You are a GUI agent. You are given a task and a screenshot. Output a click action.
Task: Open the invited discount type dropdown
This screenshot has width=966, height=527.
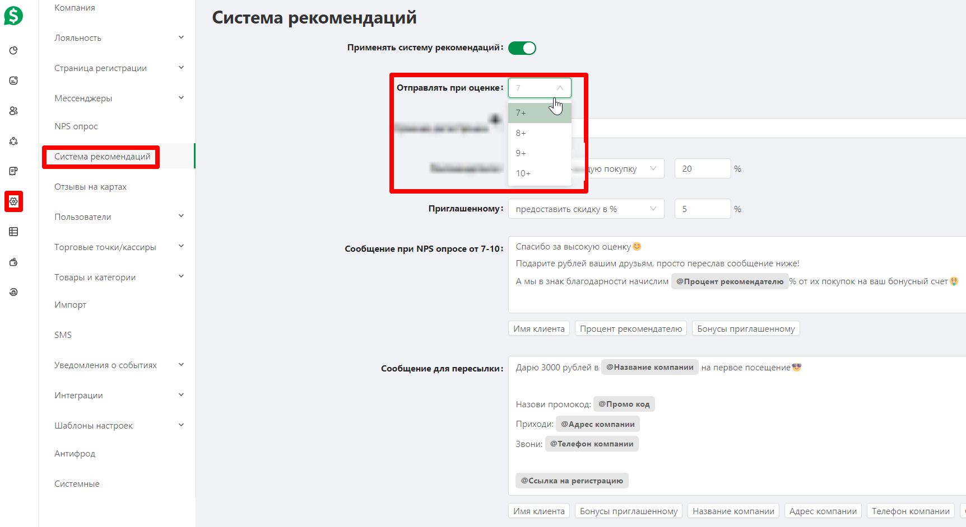586,209
